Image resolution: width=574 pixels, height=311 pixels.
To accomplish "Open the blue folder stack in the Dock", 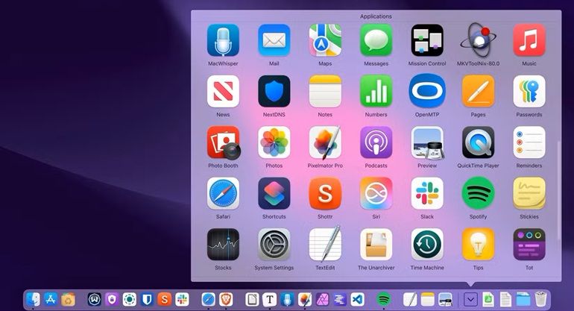I will 523,299.
